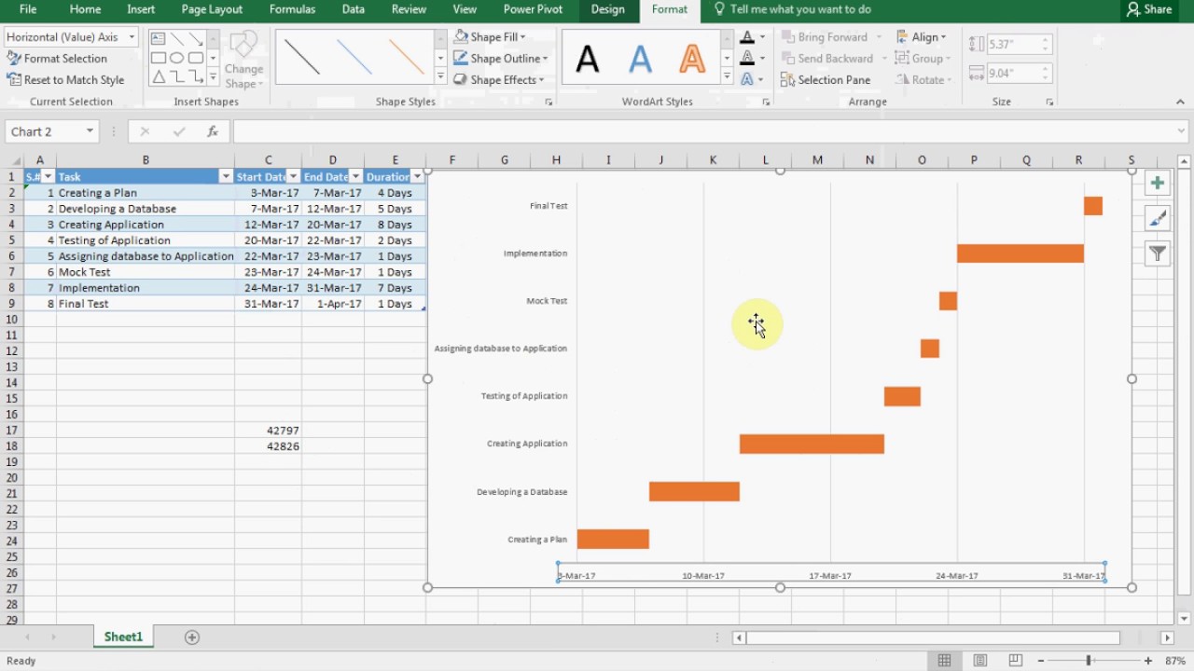Select the oval shape in Insert Shapes

pyautogui.click(x=176, y=58)
